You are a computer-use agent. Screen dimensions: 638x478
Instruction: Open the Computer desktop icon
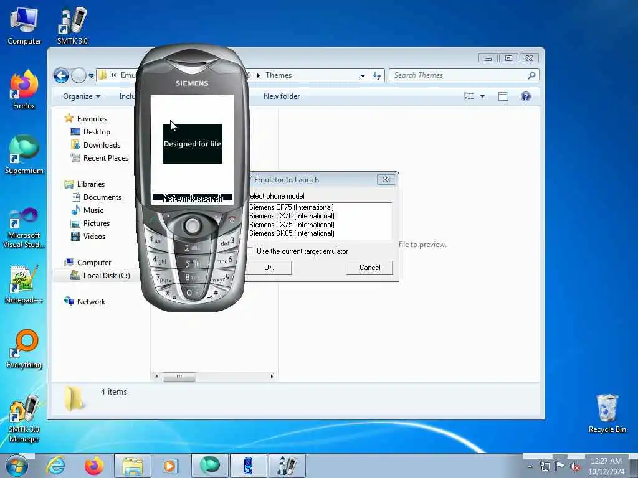[24, 25]
